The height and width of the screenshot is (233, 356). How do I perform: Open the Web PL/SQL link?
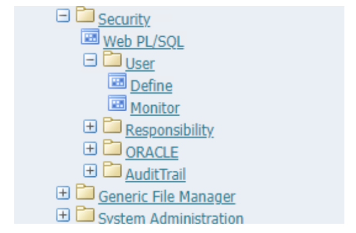[144, 42]
